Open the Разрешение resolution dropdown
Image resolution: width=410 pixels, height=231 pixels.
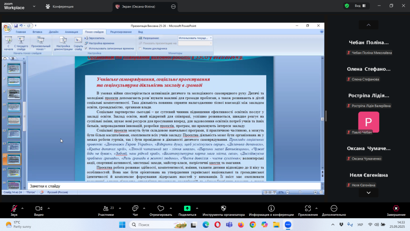point(195,38)
